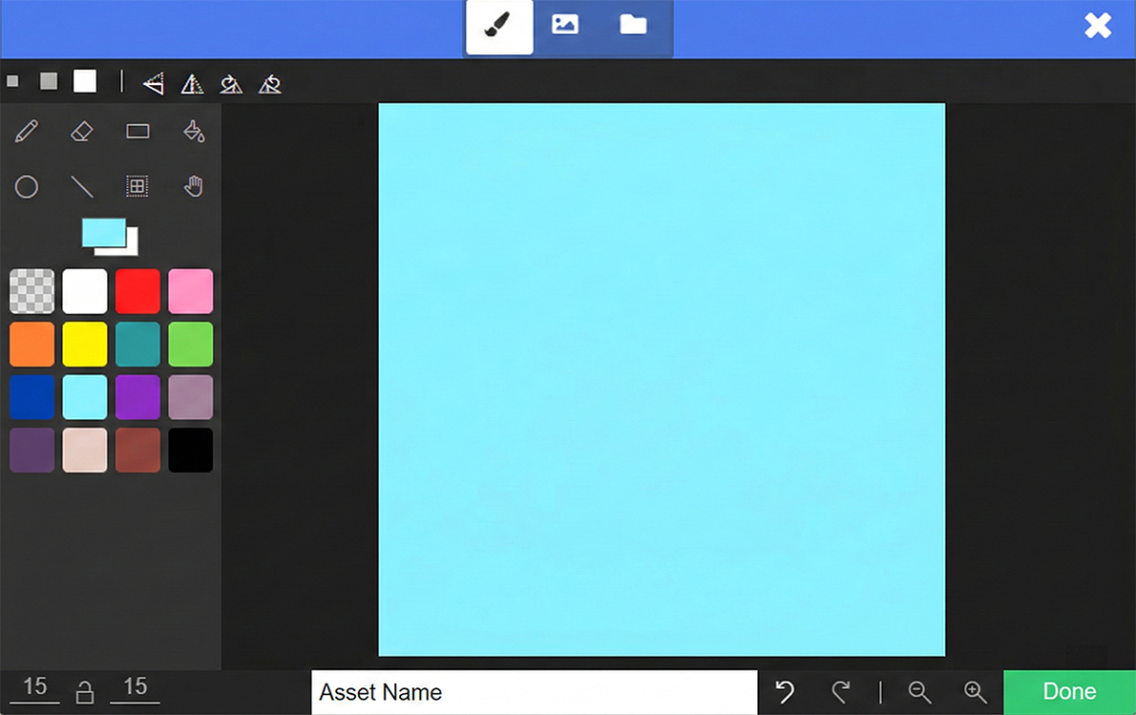Switch to the Hand pan tool
The height and width of the screenshot is (715, 1136).
point(194,187)
